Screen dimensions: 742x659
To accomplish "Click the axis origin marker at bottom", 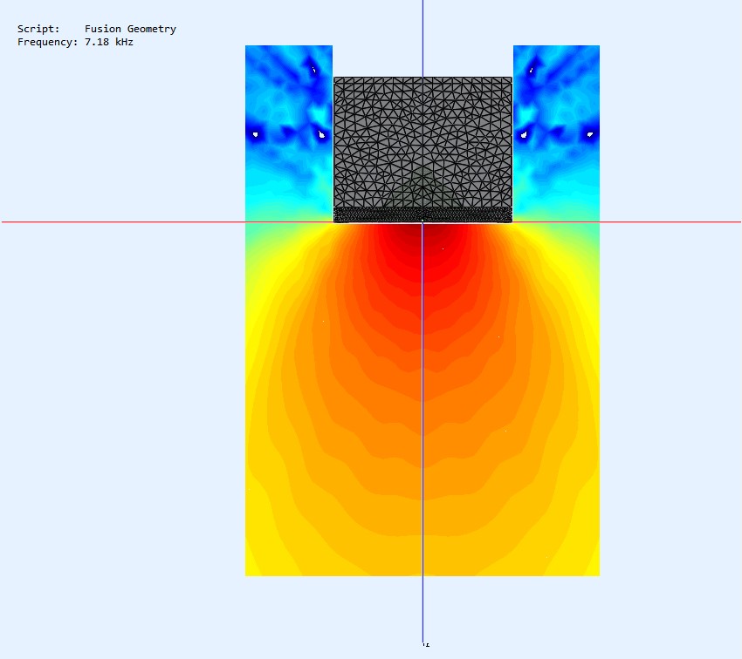I will (426, 644).
